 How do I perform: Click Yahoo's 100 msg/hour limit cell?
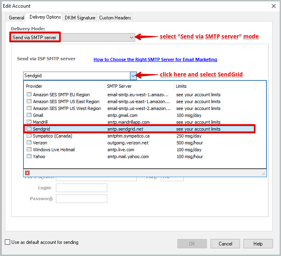[x=189, y=157]
